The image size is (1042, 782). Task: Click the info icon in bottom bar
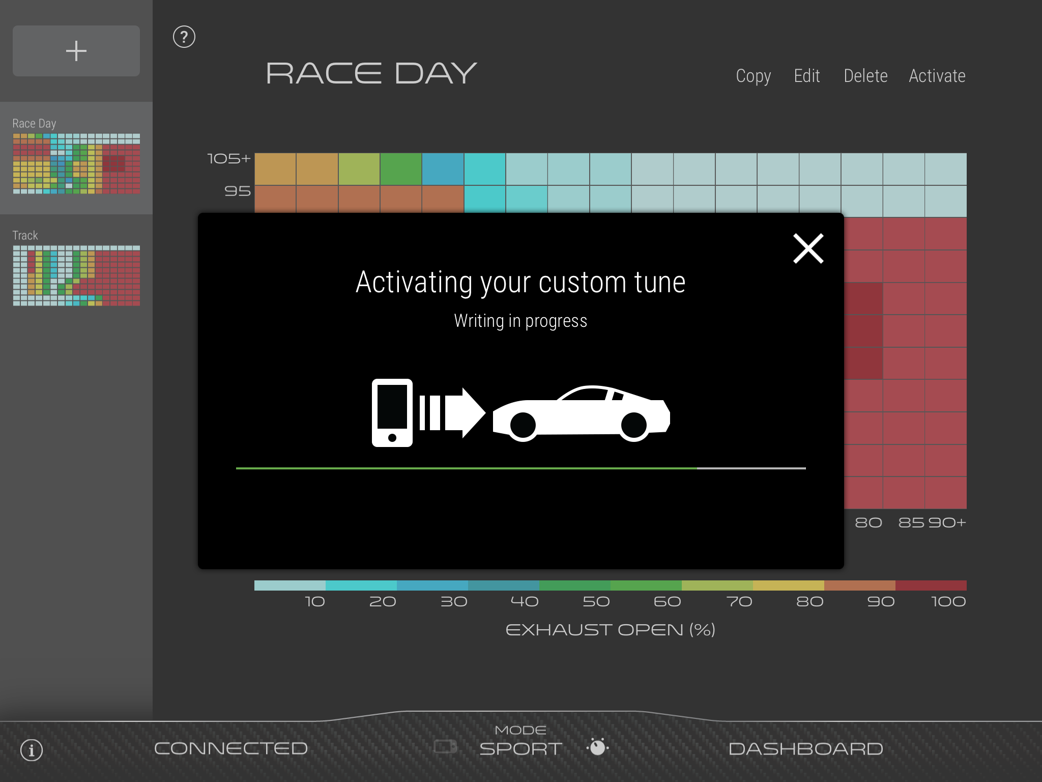[32, 750]
